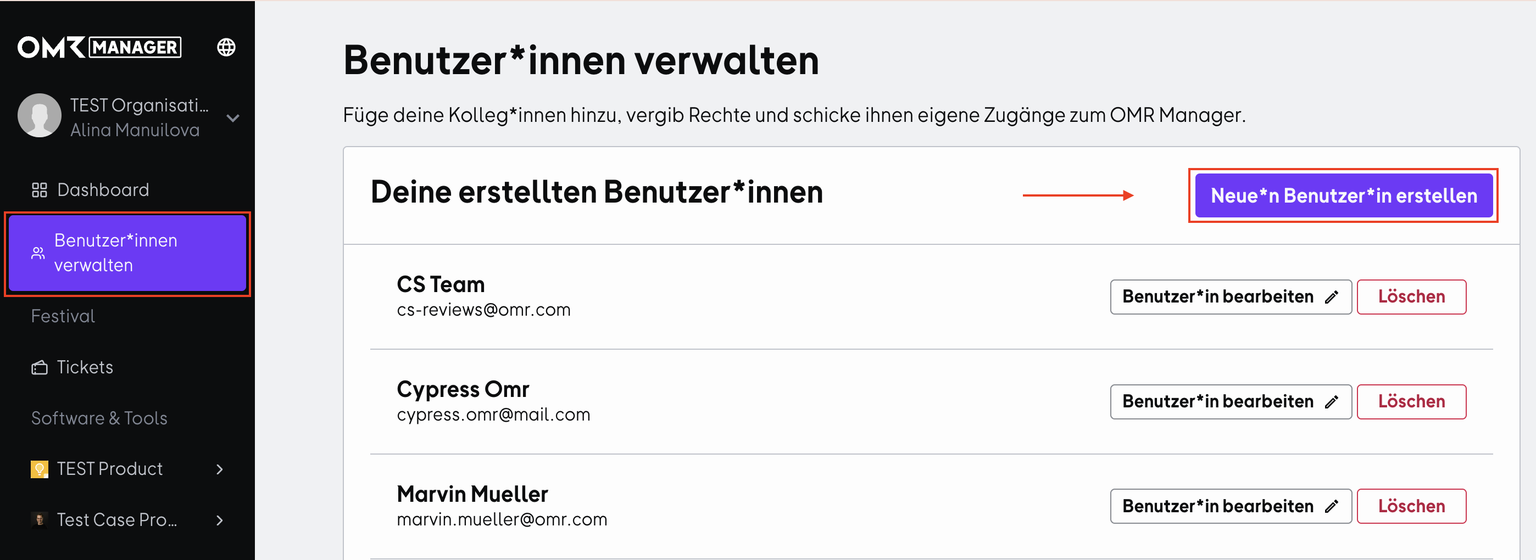The height and width of the screenshot is (560, 1536).
Task: Click Neue*n Benutzer*in erstellen button
Action: 1343,195
